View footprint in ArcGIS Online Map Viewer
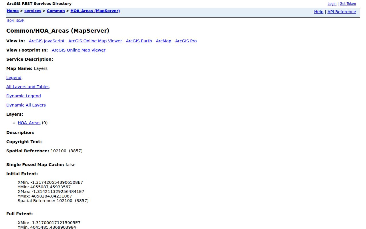This screenshot has width=366, height=229. tap(79, 50)
